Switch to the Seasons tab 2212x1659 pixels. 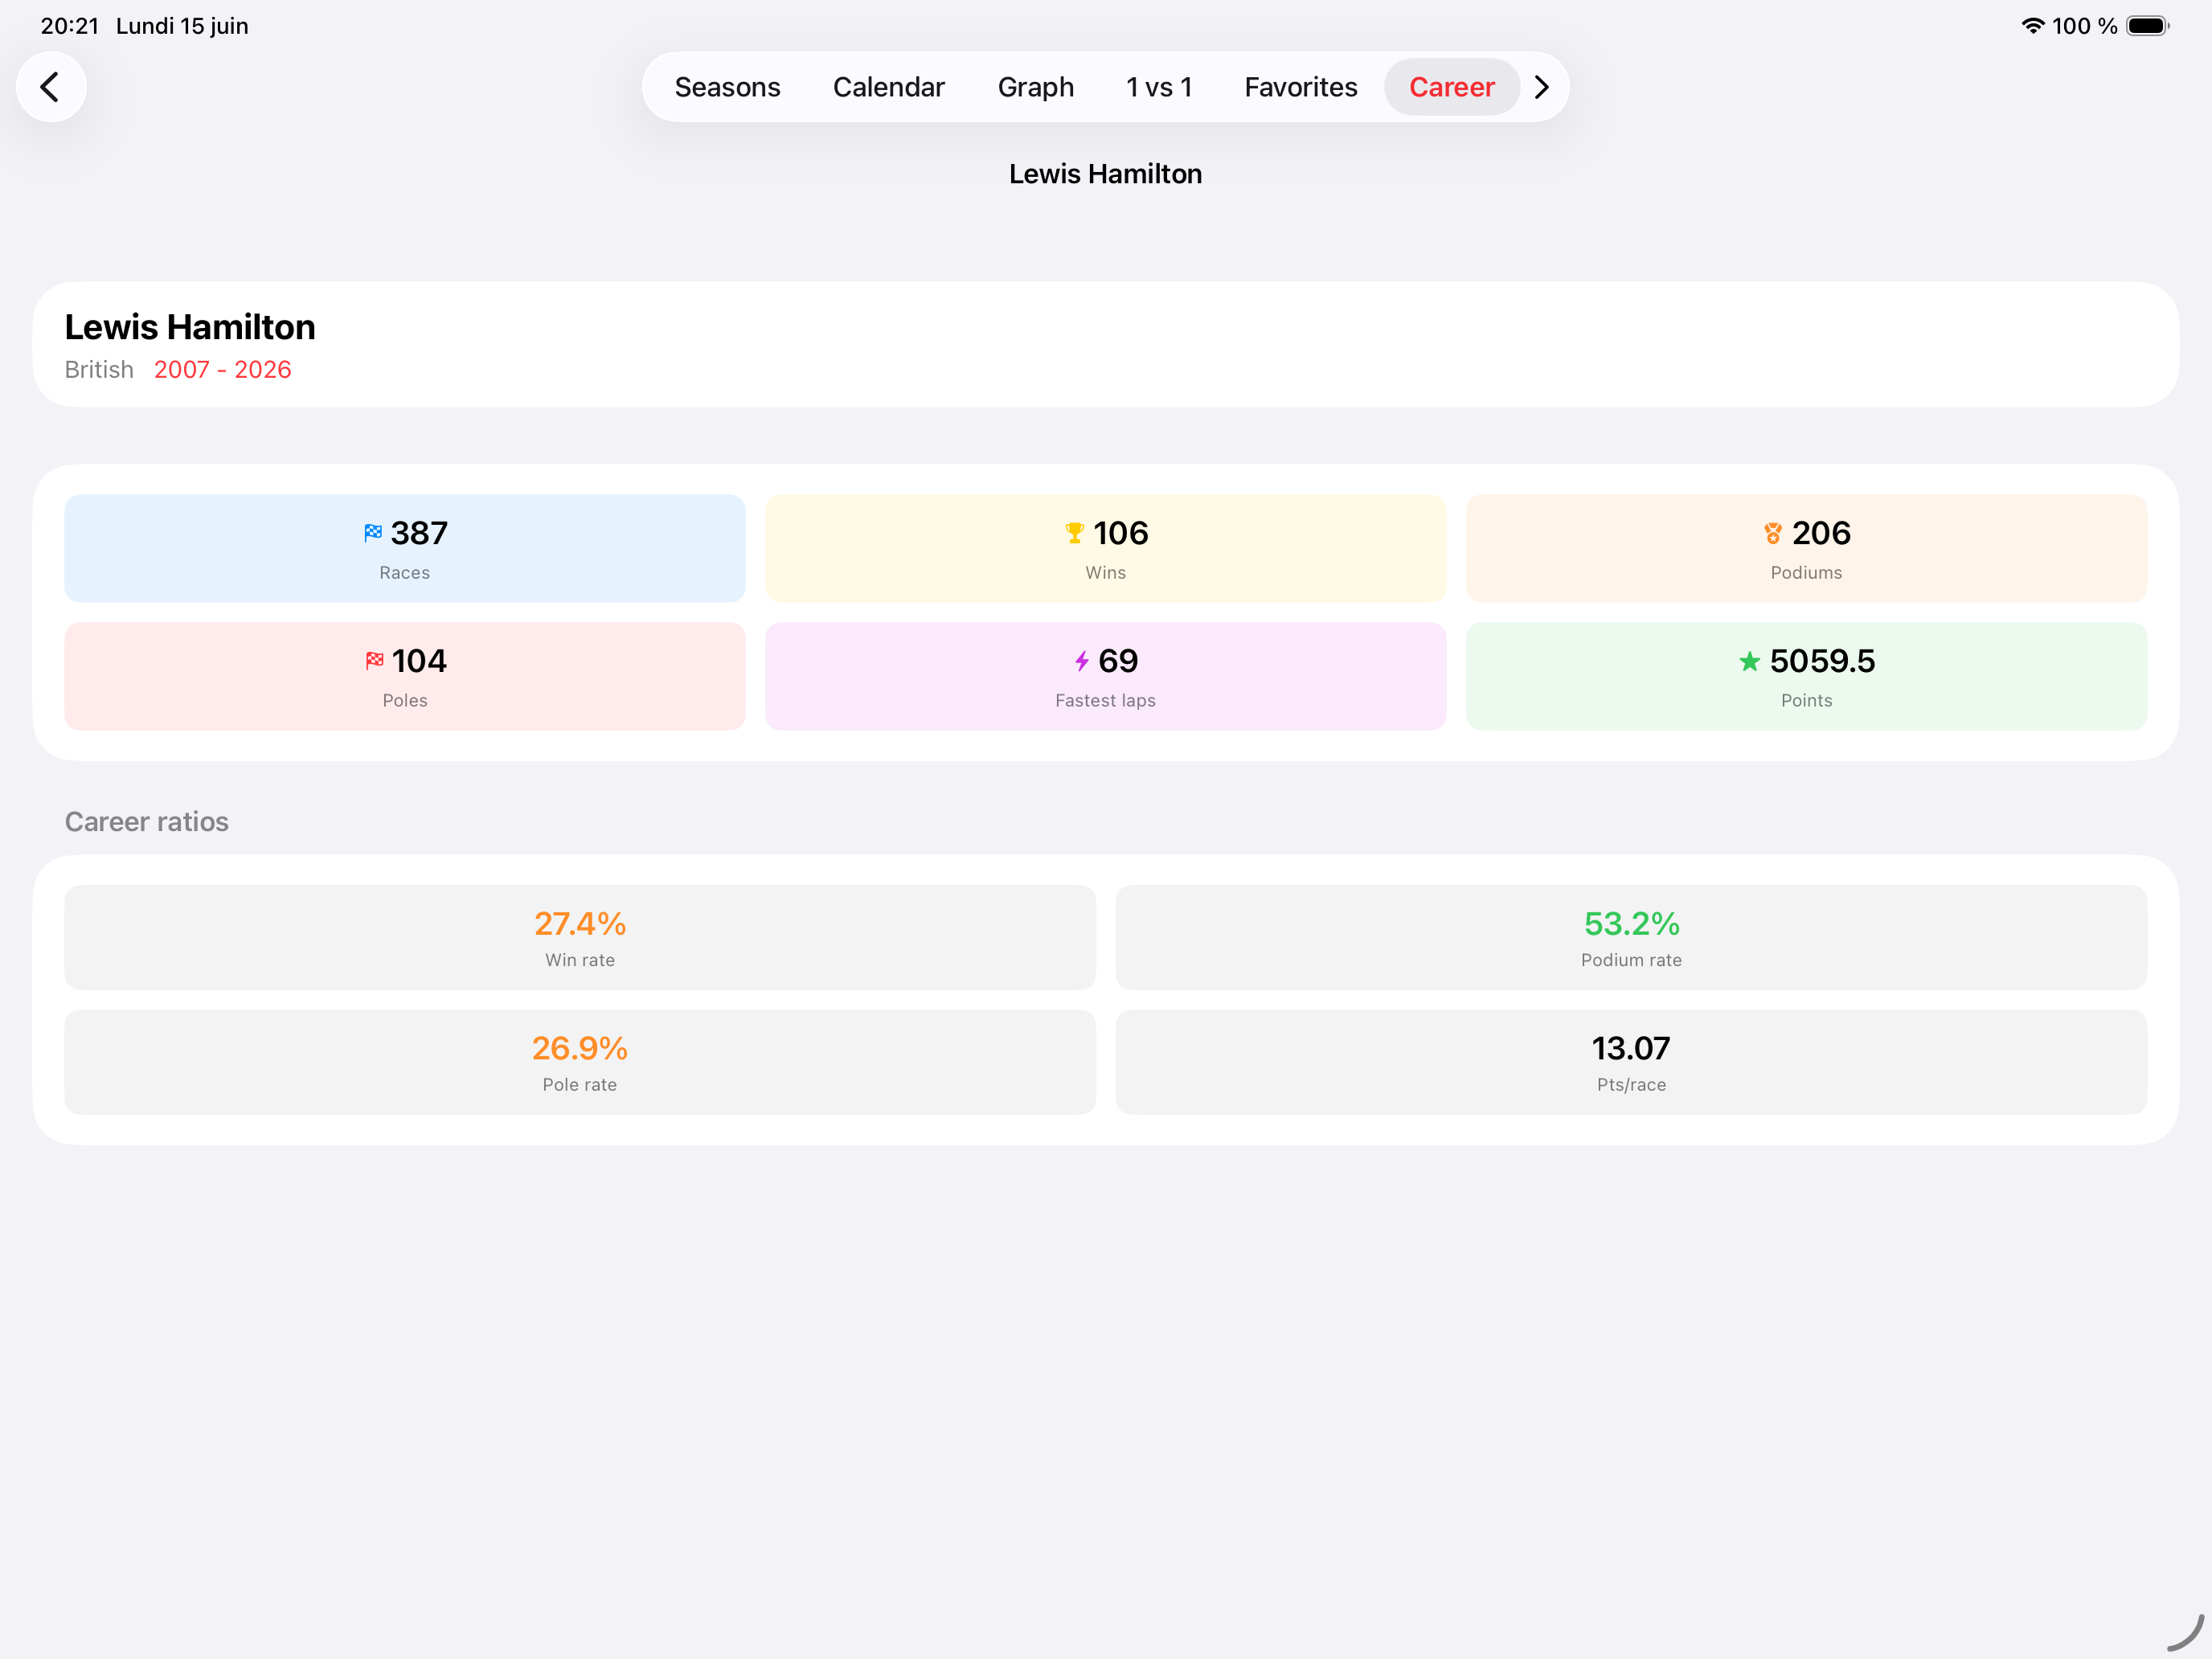tap(727, 87)
